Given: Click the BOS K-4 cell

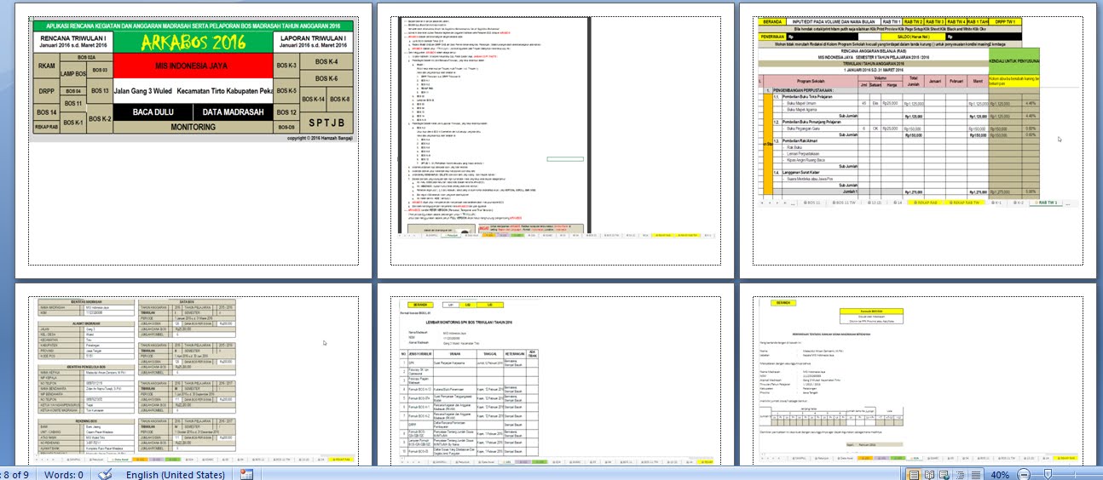Looking at the screenshot, I should (x=326, y=61).
